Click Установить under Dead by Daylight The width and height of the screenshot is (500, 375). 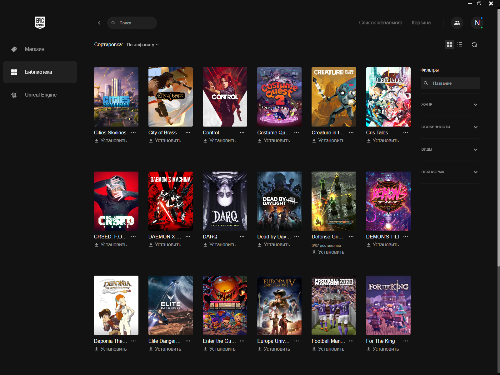(274, 245)
